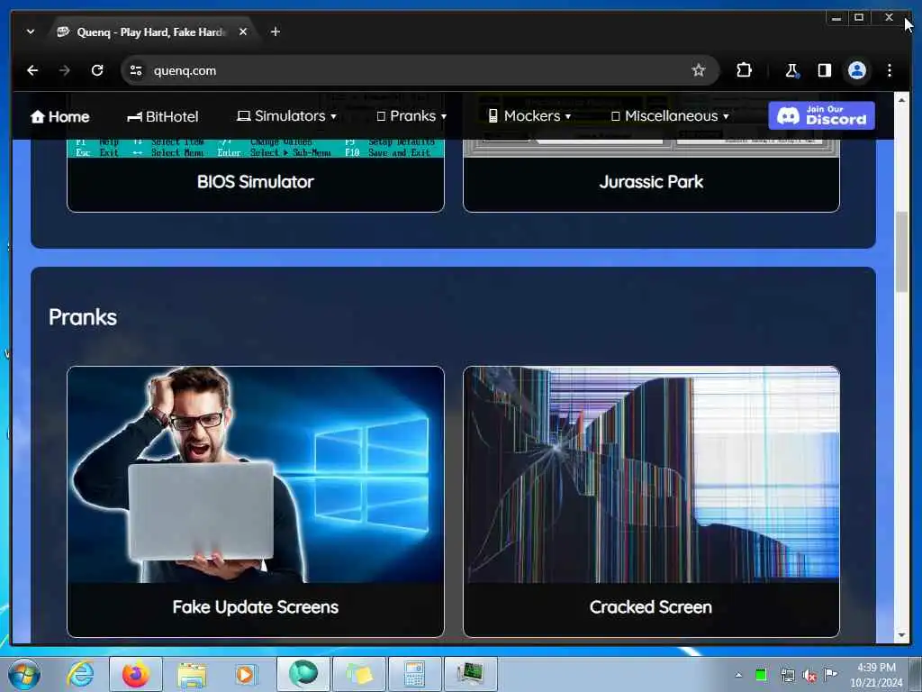This screenshot has width=922, height=692.
Task: Open the clock showing 4:39 PM
Action: click(x=876, y=675)
